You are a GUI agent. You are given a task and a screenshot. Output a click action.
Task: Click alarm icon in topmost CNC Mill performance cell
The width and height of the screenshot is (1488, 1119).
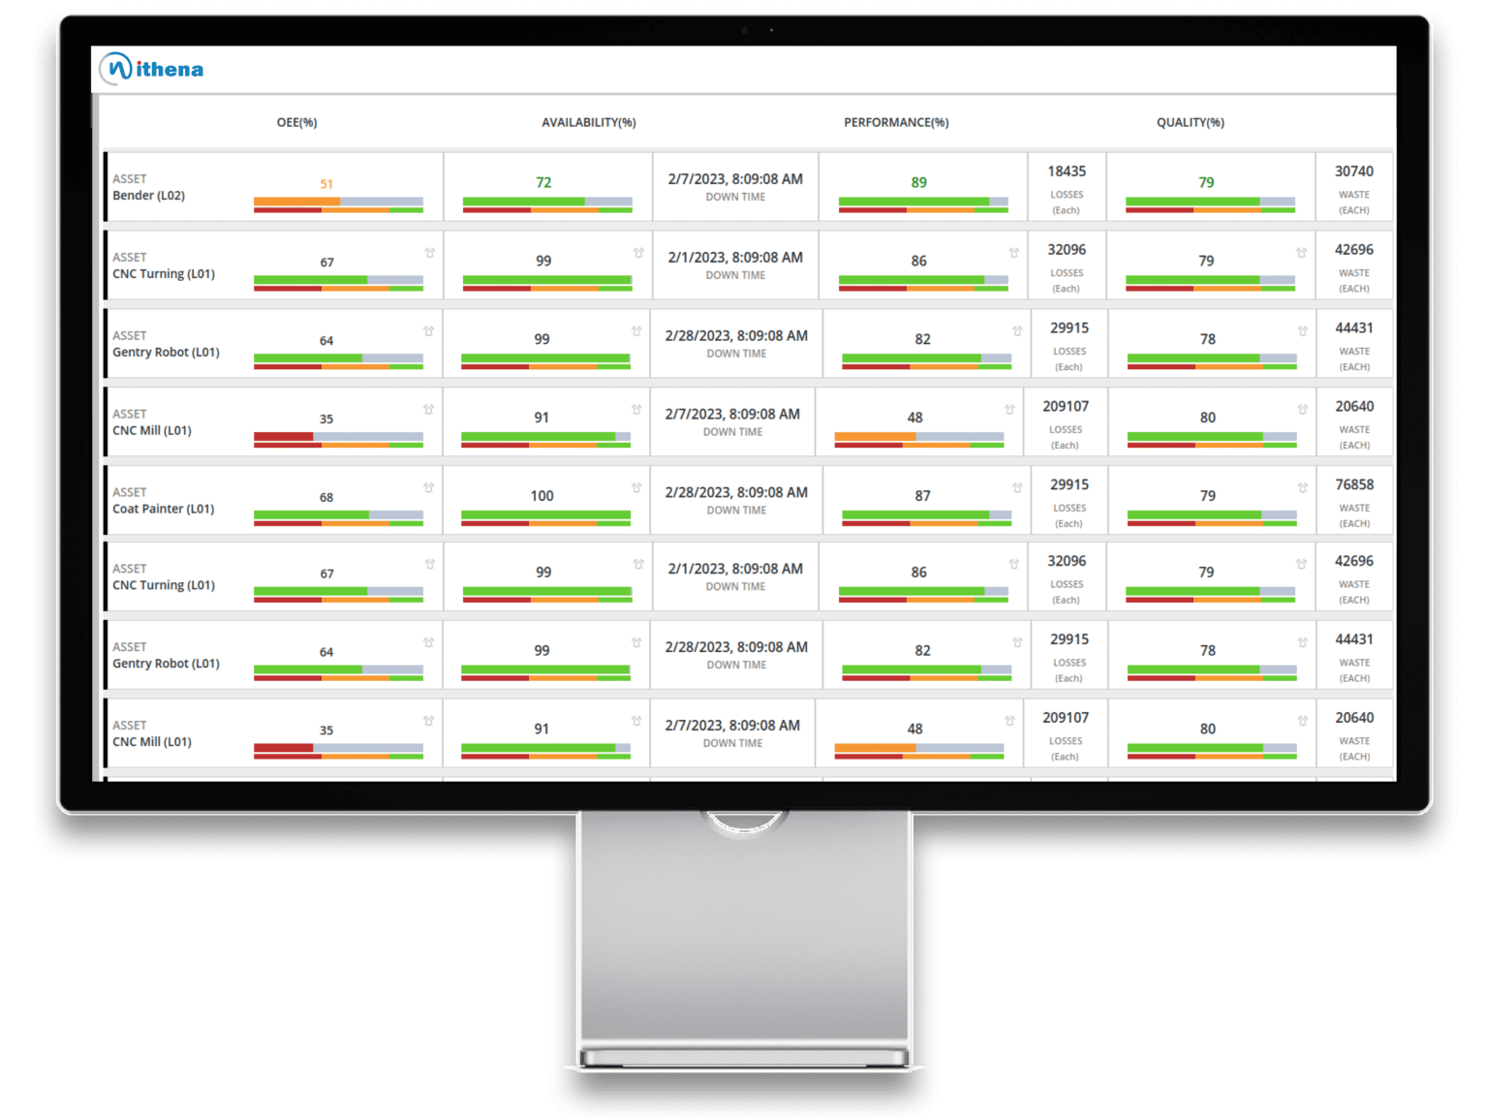click(1009, 410)
